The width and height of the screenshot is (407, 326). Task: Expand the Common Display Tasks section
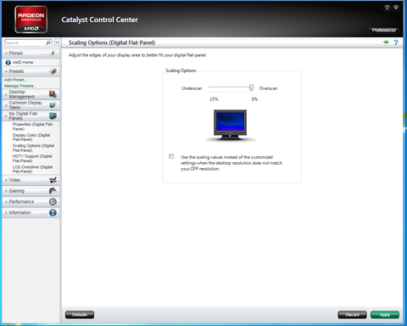point(6,105)
